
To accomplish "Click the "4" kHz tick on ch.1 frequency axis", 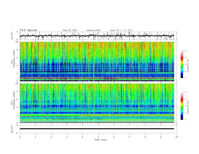I will (18, 66).
